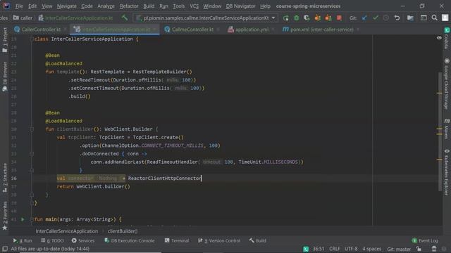Viewport: 451px width, 253px height.
Task: Toggle read-only lock icon in status bar
Action: pyautogui.click(x=419, y=249)
